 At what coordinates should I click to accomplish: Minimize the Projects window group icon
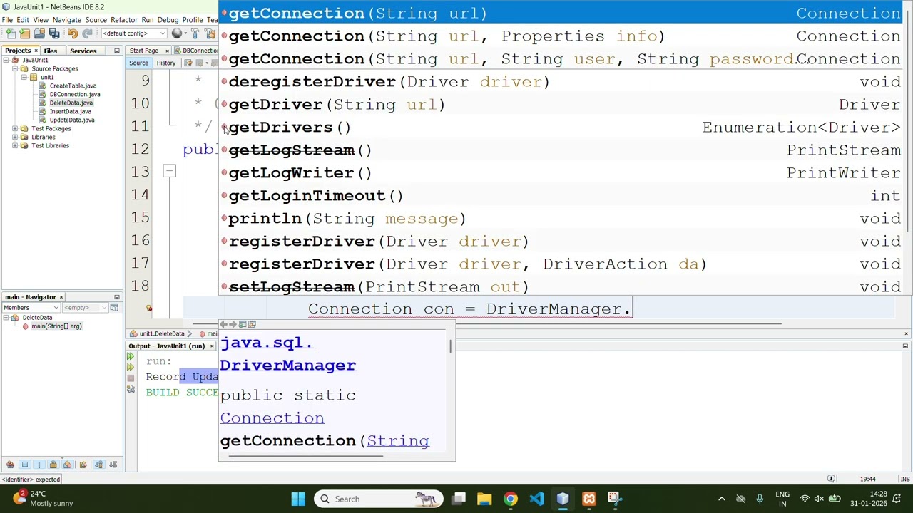(x=116, y=51)
